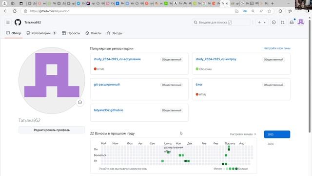312x176 pixels.
Task: Expand the Настройки вклада dropdown
Action: click(x=243, y=134)
